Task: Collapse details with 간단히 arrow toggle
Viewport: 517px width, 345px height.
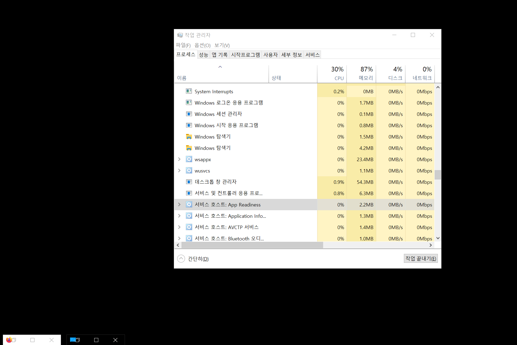Action: pos(181,259)
